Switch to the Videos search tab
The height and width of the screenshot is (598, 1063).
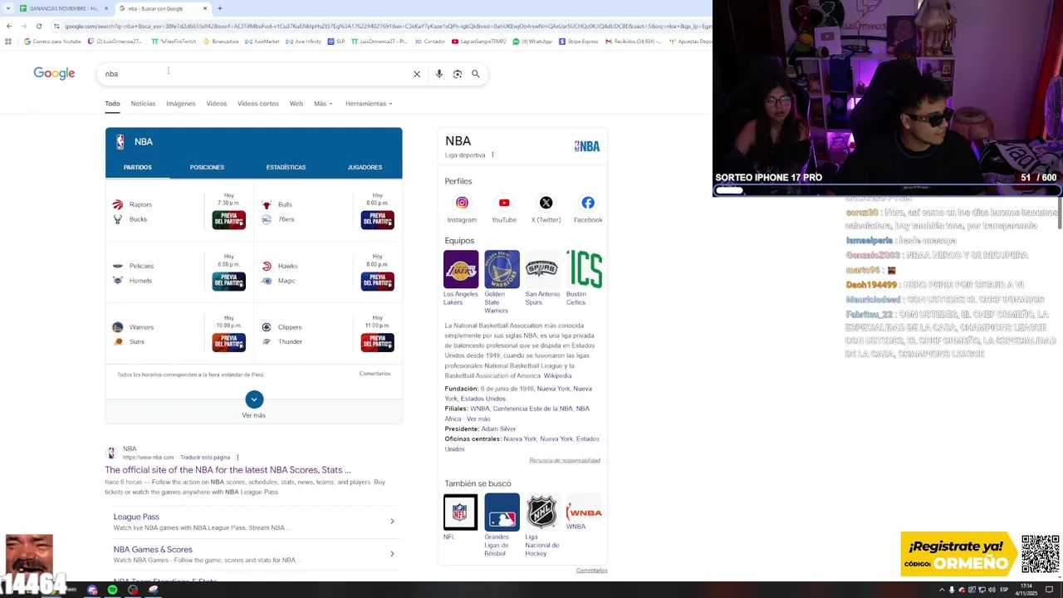click(x=216, y=104)
